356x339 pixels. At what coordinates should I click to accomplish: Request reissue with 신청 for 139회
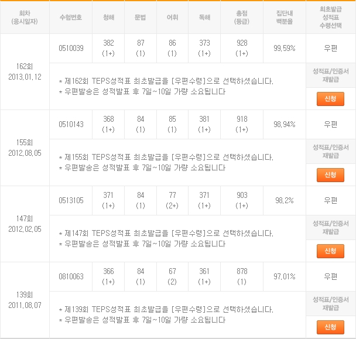pyautogui.click(x=330, y=327)
